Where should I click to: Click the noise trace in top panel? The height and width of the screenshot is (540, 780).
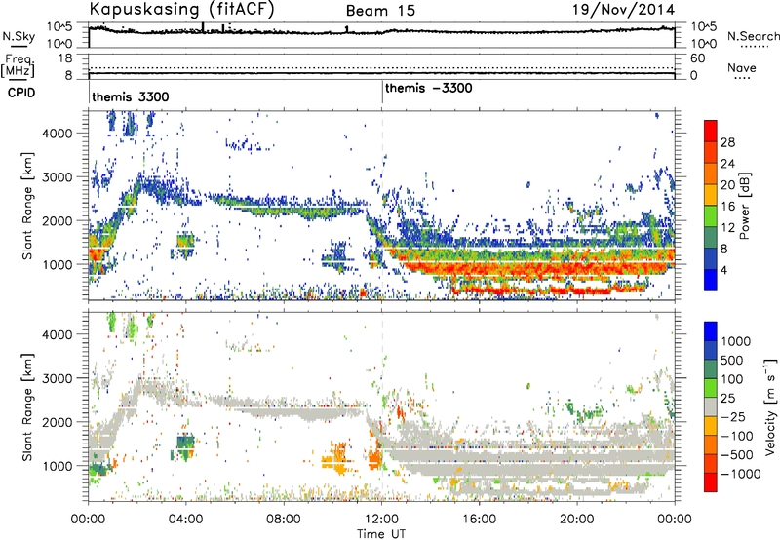[x=381, y=31]
